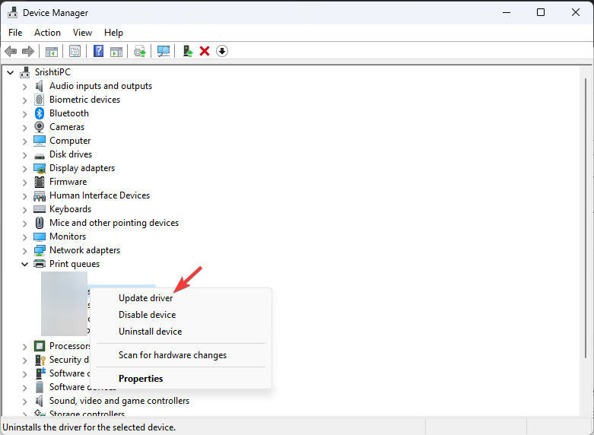Click the Disk drives icon

[x=40, y=155]
